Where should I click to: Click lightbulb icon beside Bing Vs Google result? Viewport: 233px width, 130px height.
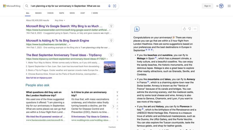tap(111, 26)
